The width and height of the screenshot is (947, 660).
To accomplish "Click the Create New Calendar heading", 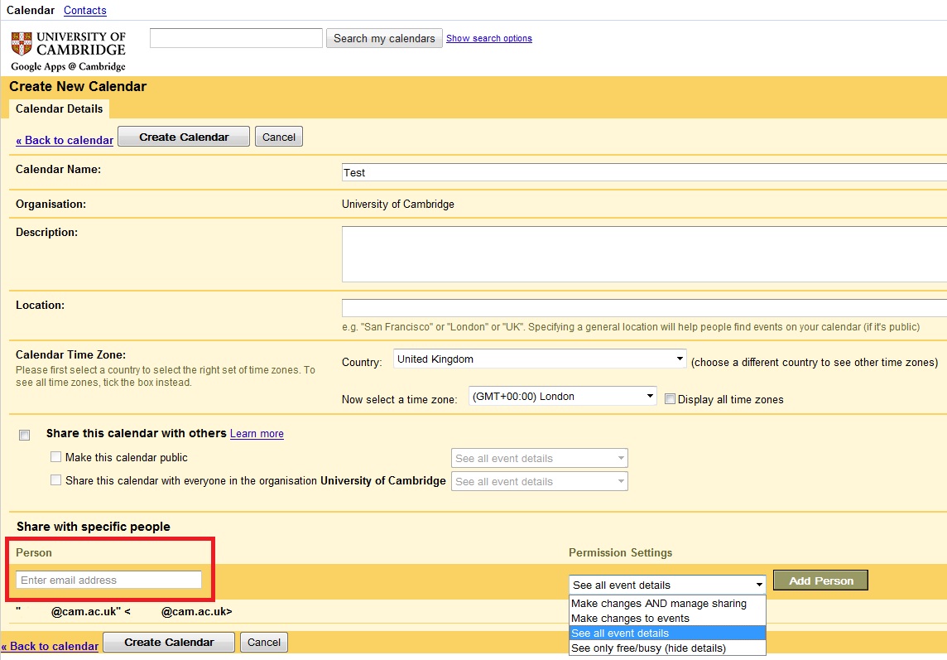I will (78, 86).
